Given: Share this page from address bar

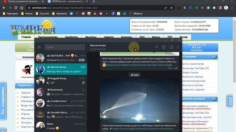Looking at the screenshot, I should pos(166,8).
